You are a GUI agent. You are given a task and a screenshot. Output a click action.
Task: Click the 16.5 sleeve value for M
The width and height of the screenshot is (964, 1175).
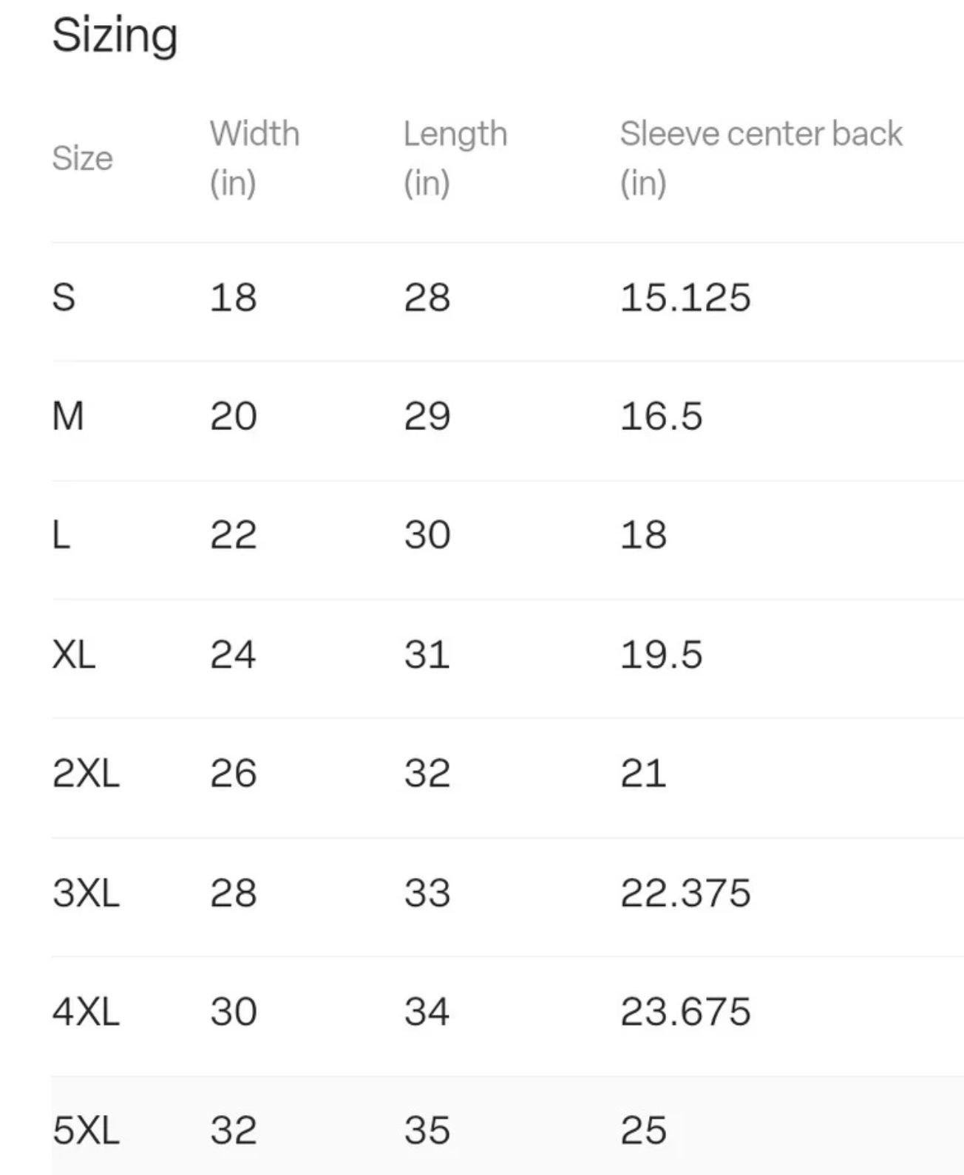click(661, 416)
